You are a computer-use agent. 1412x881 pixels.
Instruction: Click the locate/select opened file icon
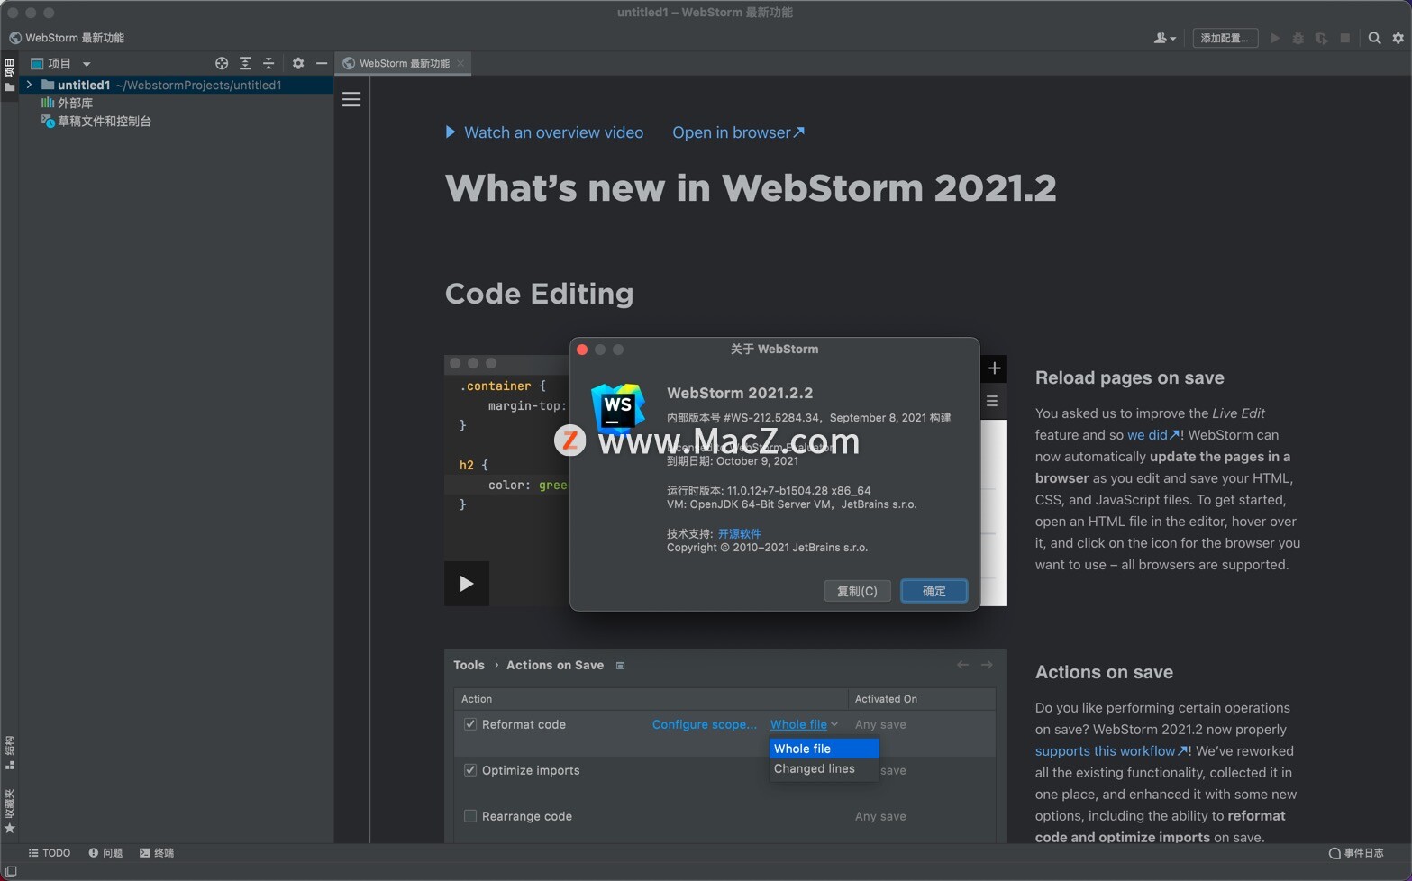point(222,63)
